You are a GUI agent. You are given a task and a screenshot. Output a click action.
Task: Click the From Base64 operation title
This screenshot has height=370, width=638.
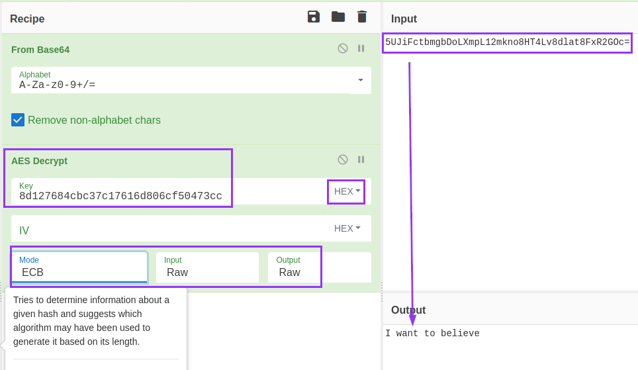pos(40,50)
